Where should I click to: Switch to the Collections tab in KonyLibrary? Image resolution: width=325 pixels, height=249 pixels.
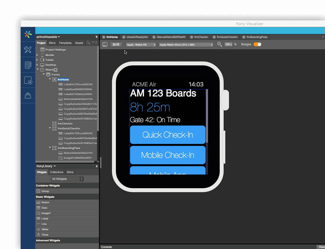57,172
